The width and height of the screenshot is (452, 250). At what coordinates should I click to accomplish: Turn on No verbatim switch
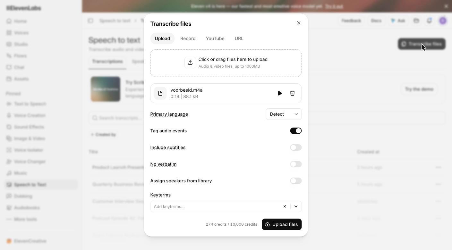296,164
